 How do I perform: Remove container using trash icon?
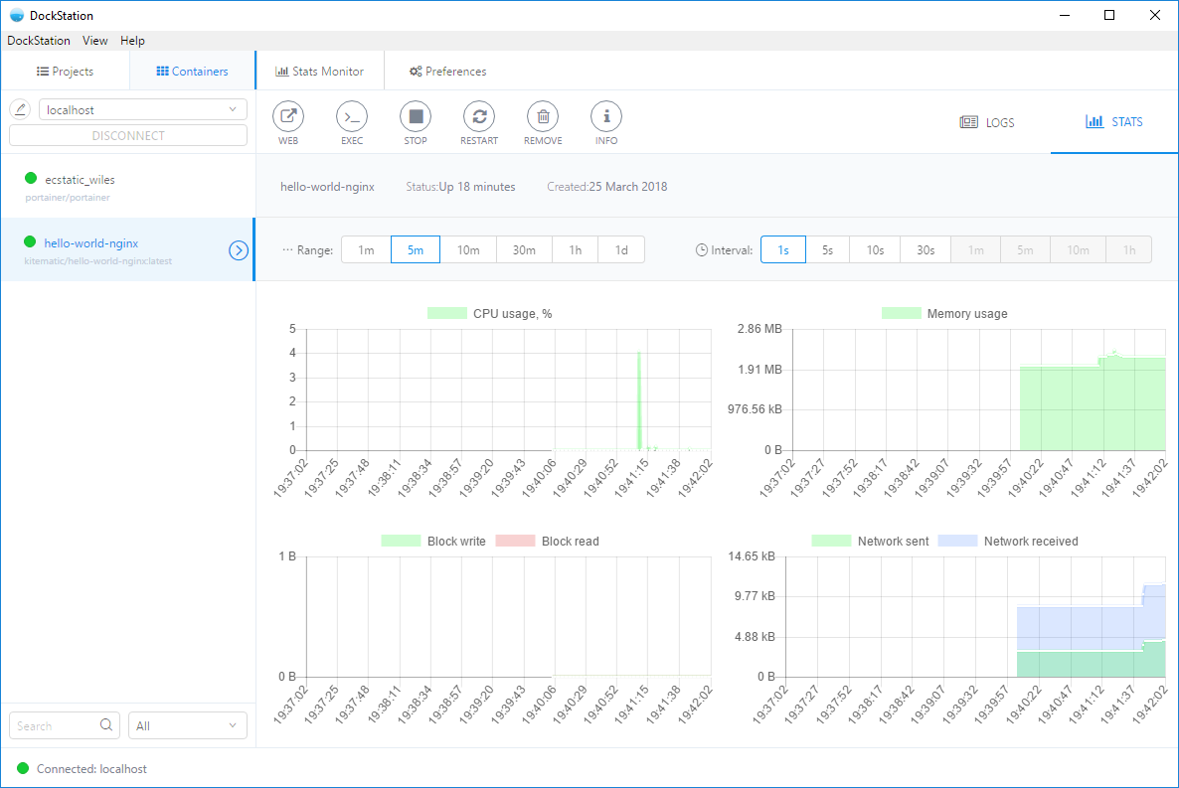(543, 117)
